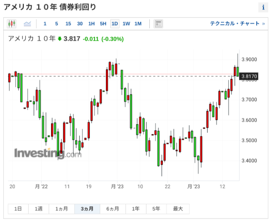Choose the 5年 range tab

coord(156,209)
